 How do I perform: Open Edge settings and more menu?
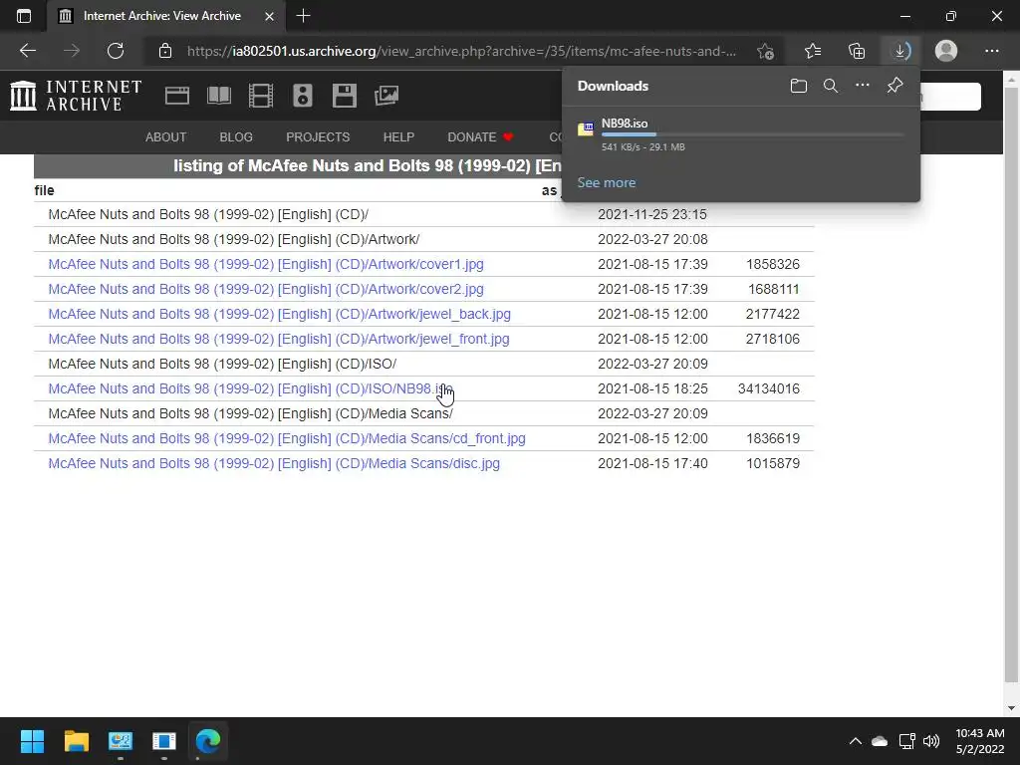(x=991, y=51)
